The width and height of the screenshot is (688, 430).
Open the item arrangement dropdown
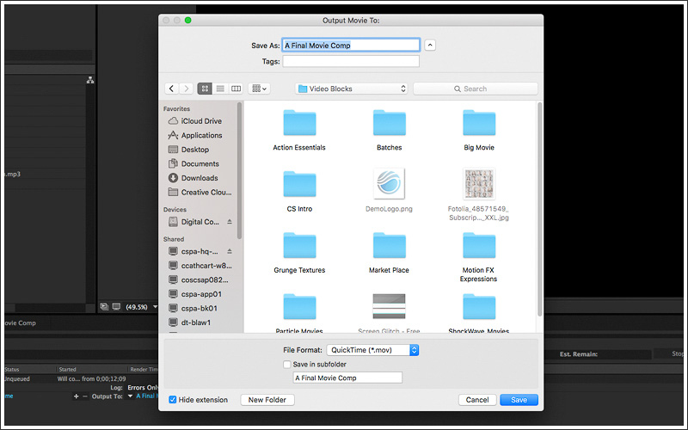(x=260, y=89)
